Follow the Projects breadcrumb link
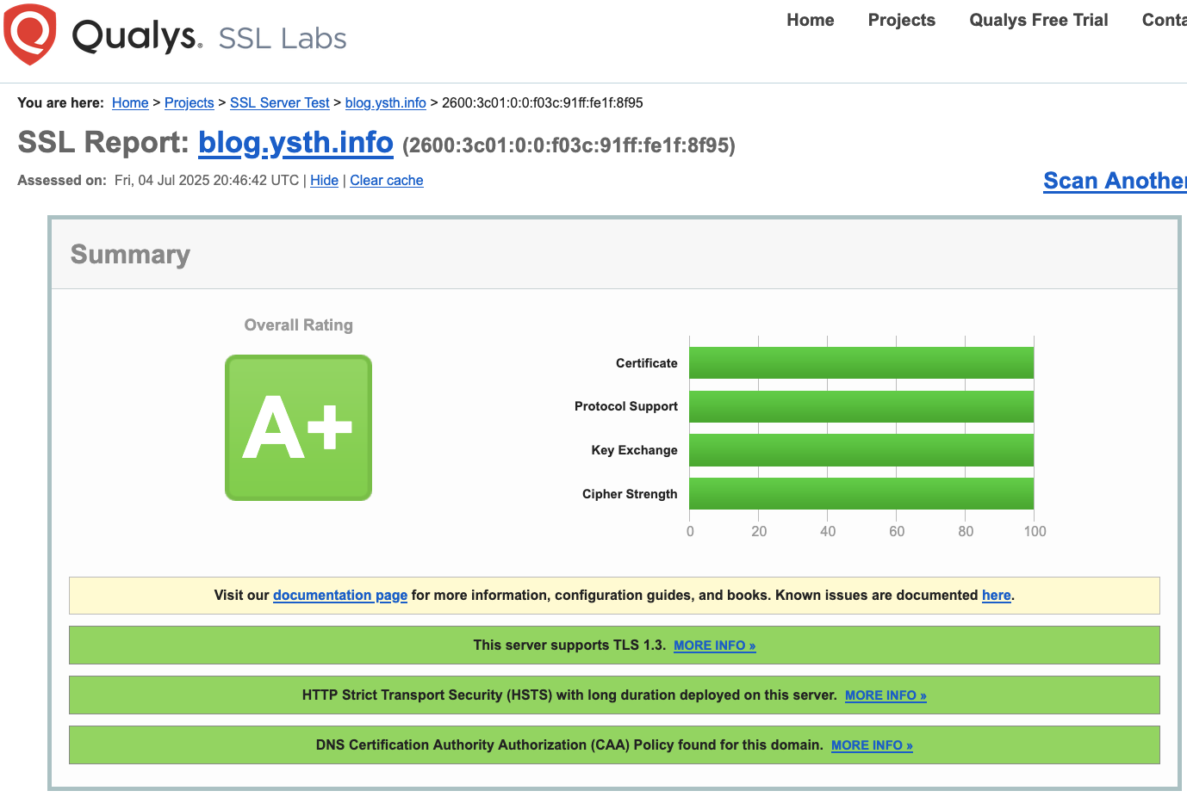Viewport: 1187px width, 797px height. [x=190, y=102]
